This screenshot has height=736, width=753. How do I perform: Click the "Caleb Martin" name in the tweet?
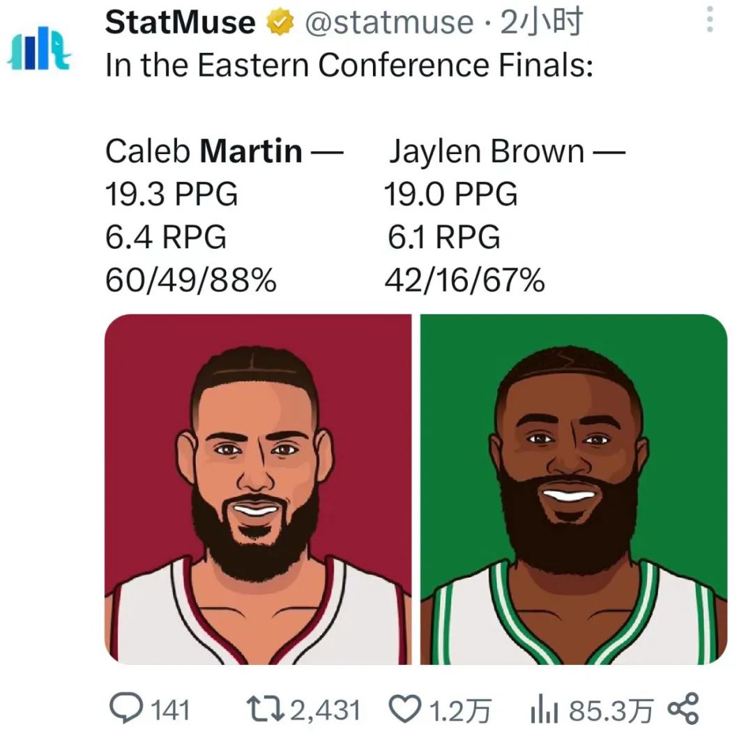204,151
